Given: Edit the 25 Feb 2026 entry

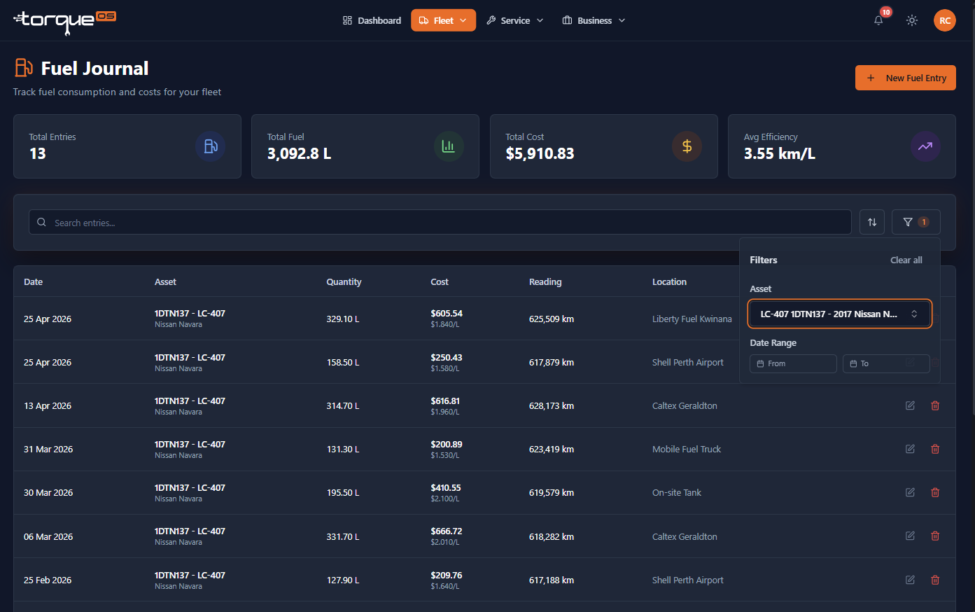Looking at the screenshot, I should (x=910, y=580).
